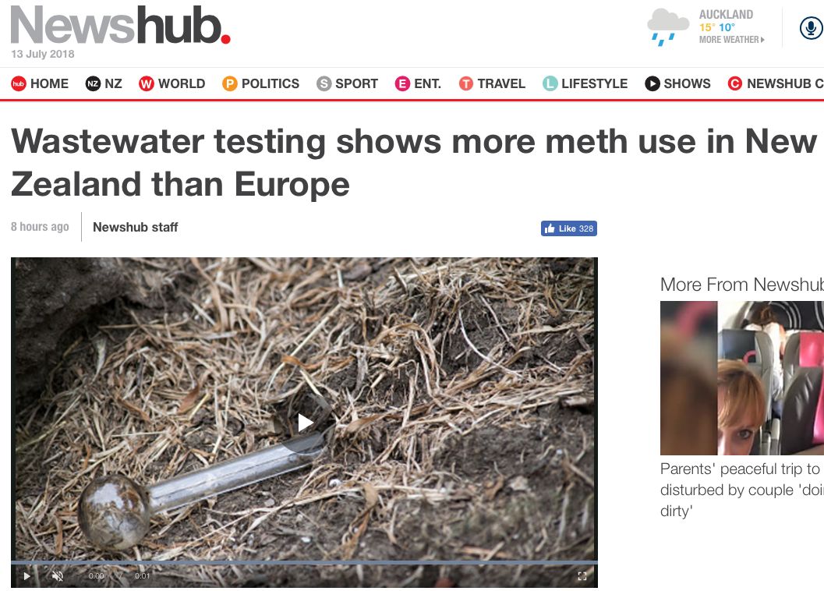Select the Lifestyle section
The width and height of the screenshot is (824, 591).
(585, 83)
